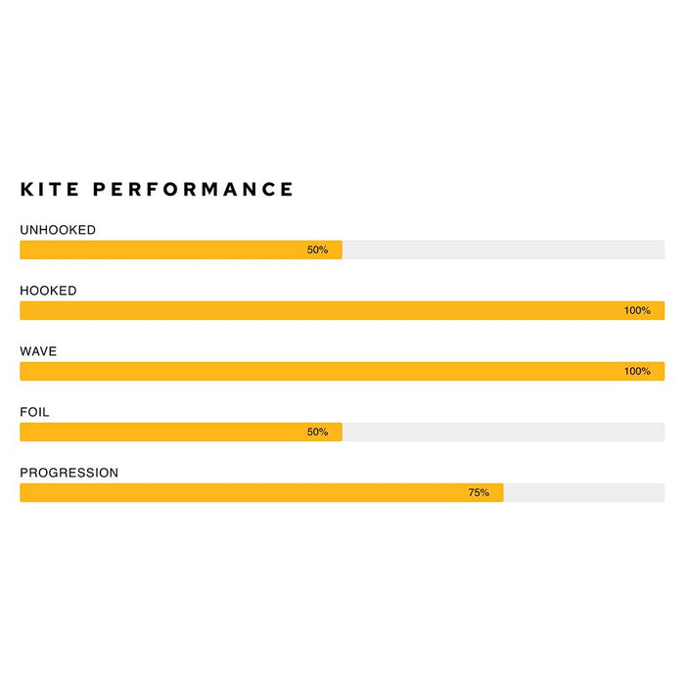Click the FOIL label

click(34, 412)
